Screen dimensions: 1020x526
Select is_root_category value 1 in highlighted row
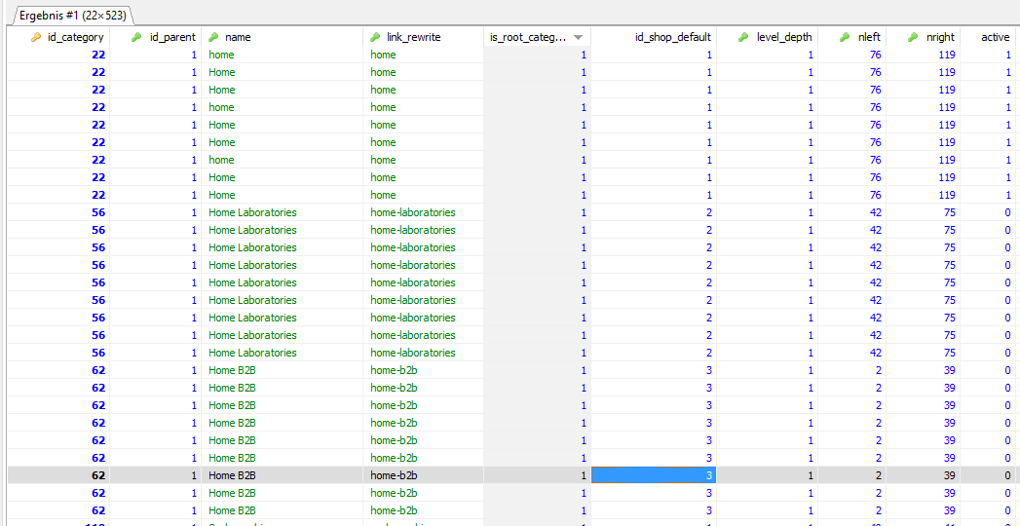click(x=584, y=475)
